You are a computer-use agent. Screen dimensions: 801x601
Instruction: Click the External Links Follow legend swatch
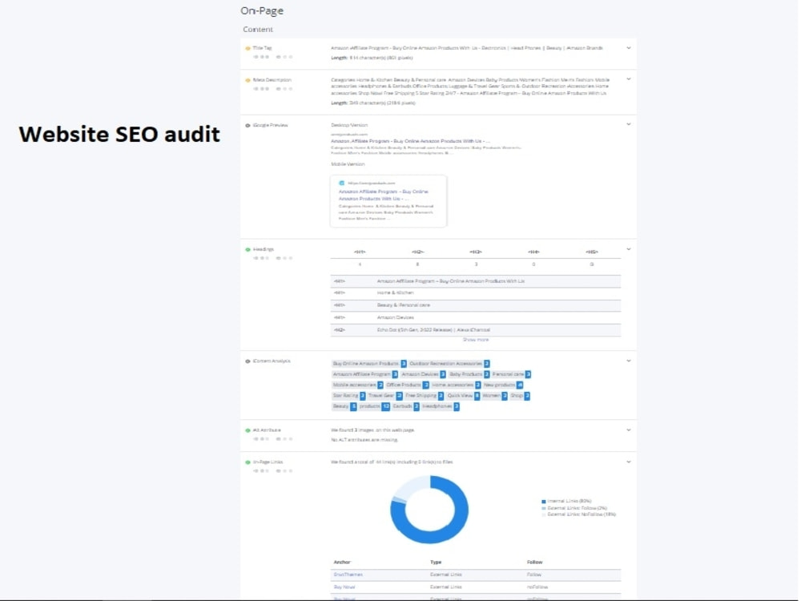545,509
